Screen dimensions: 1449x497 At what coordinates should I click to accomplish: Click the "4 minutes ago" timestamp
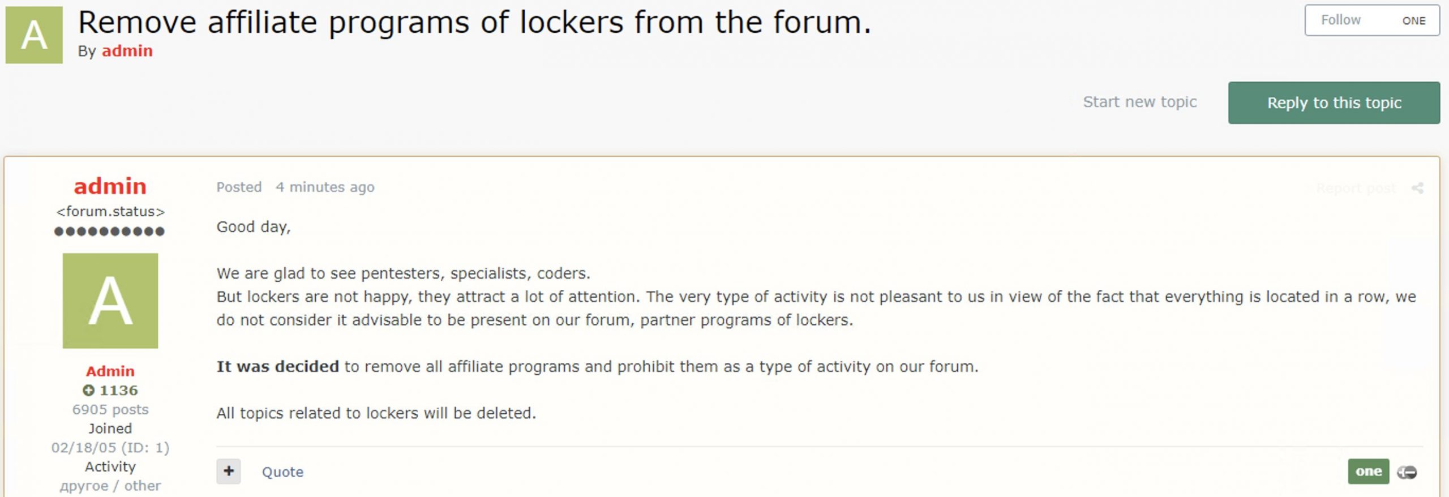click(325, 187)
